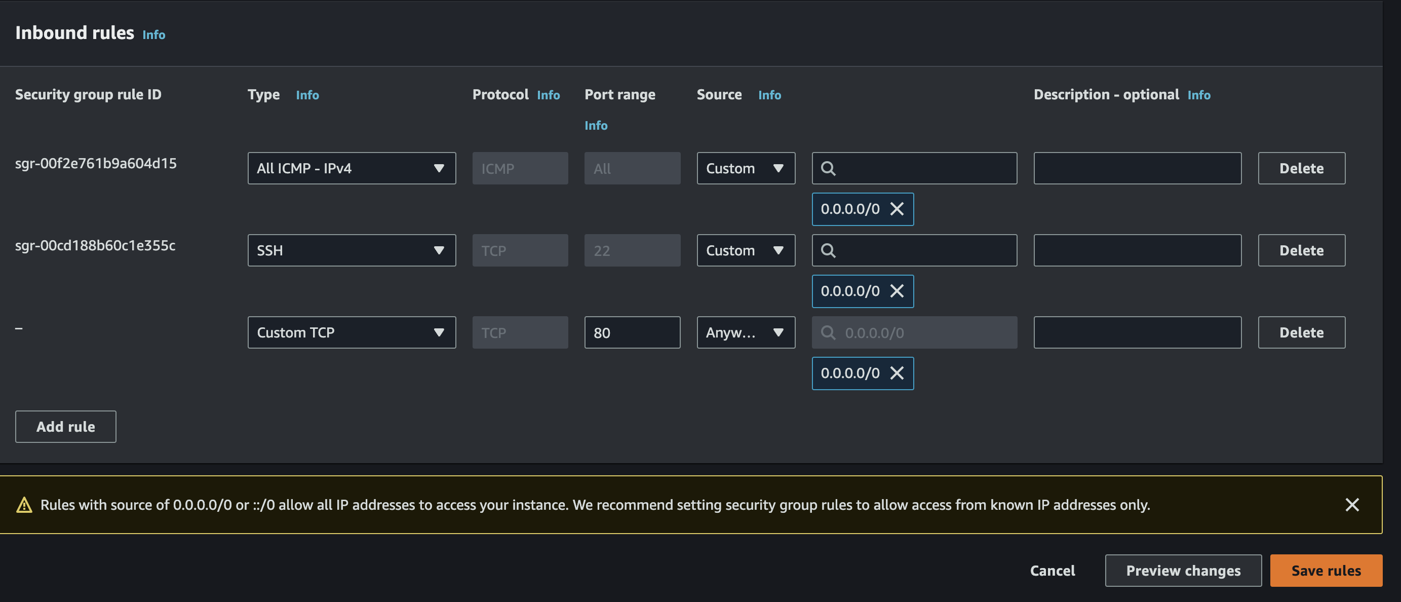Click Info link next to Source header

click(x=769, y=95)
